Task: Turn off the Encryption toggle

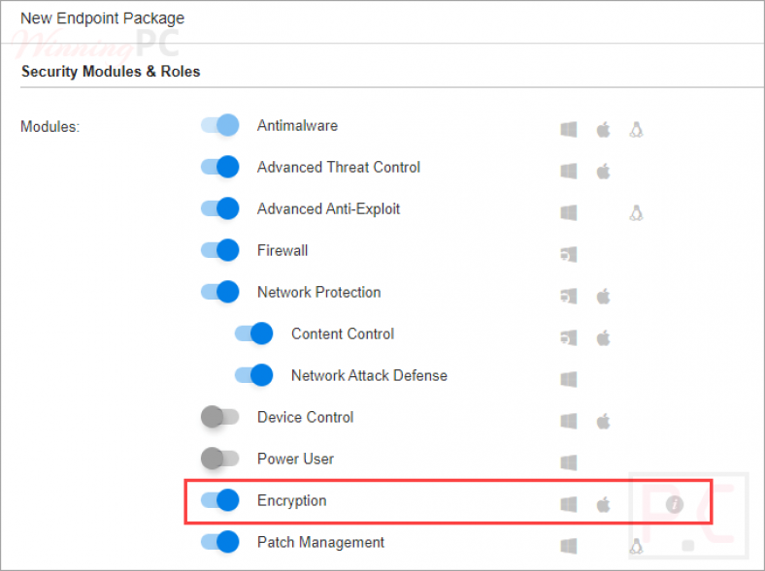Action: coord(220,500)
